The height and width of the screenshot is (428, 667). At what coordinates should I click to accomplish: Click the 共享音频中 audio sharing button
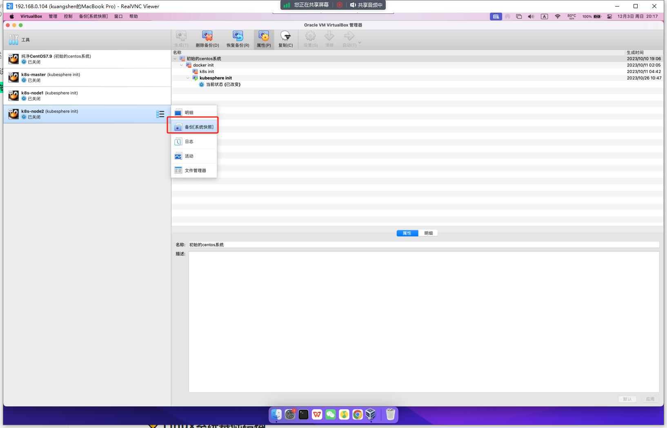[x=366, y=5]
